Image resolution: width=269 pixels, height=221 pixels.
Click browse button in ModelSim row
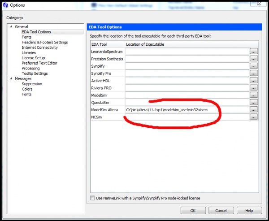254,95
